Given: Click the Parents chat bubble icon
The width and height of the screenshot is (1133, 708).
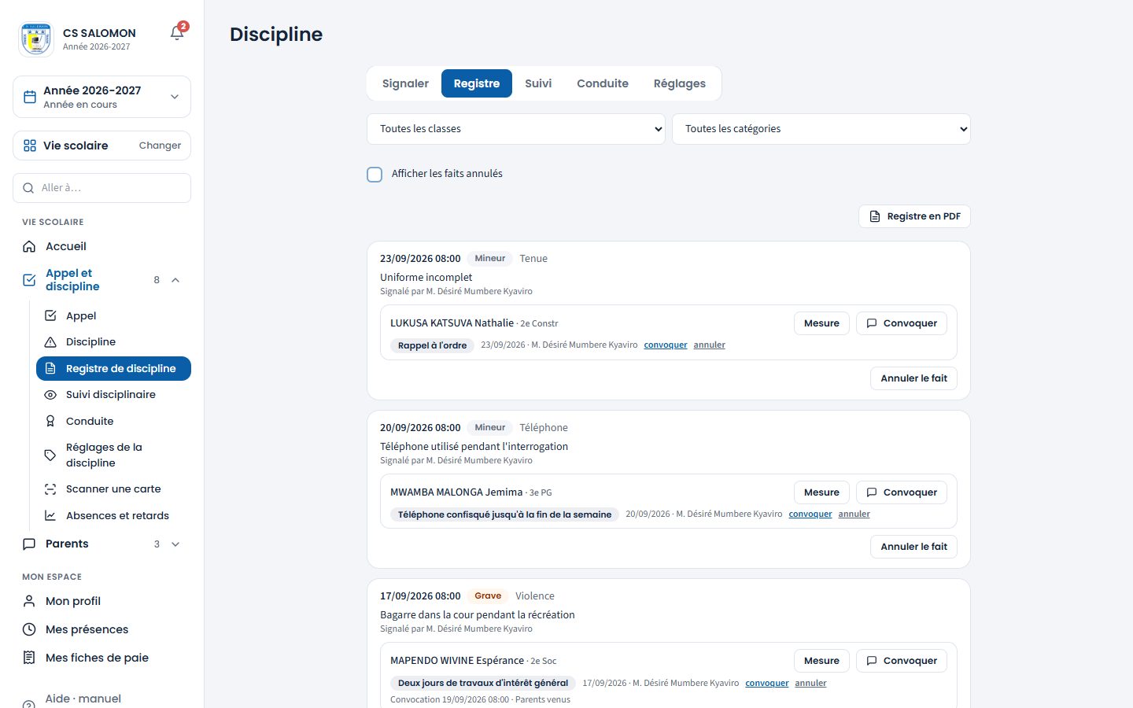Looking at the screenshot, I should (x=29, y=544).
